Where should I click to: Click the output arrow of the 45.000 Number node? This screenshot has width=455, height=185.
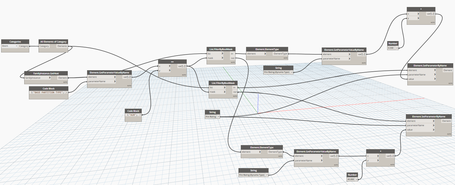(x=357, y=179)
